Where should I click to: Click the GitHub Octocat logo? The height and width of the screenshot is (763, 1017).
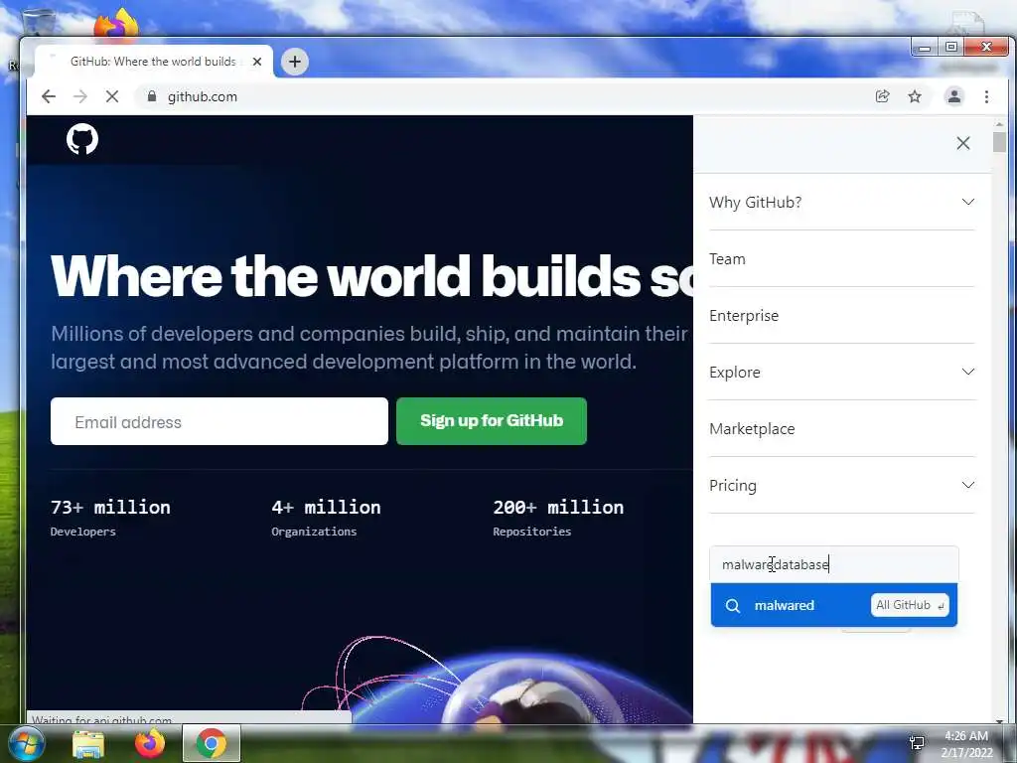(x=82, y=139)
